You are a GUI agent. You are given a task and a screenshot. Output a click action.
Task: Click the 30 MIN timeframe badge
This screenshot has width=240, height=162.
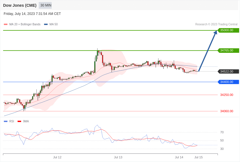coord(45,5)
